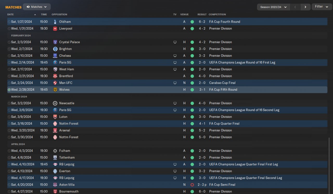This screenshot has width=333, height=194.
Task: Go to next season with right arrow
Action: coord(305,7)
